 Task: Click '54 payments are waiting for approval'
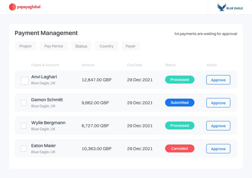click(206, 34)
